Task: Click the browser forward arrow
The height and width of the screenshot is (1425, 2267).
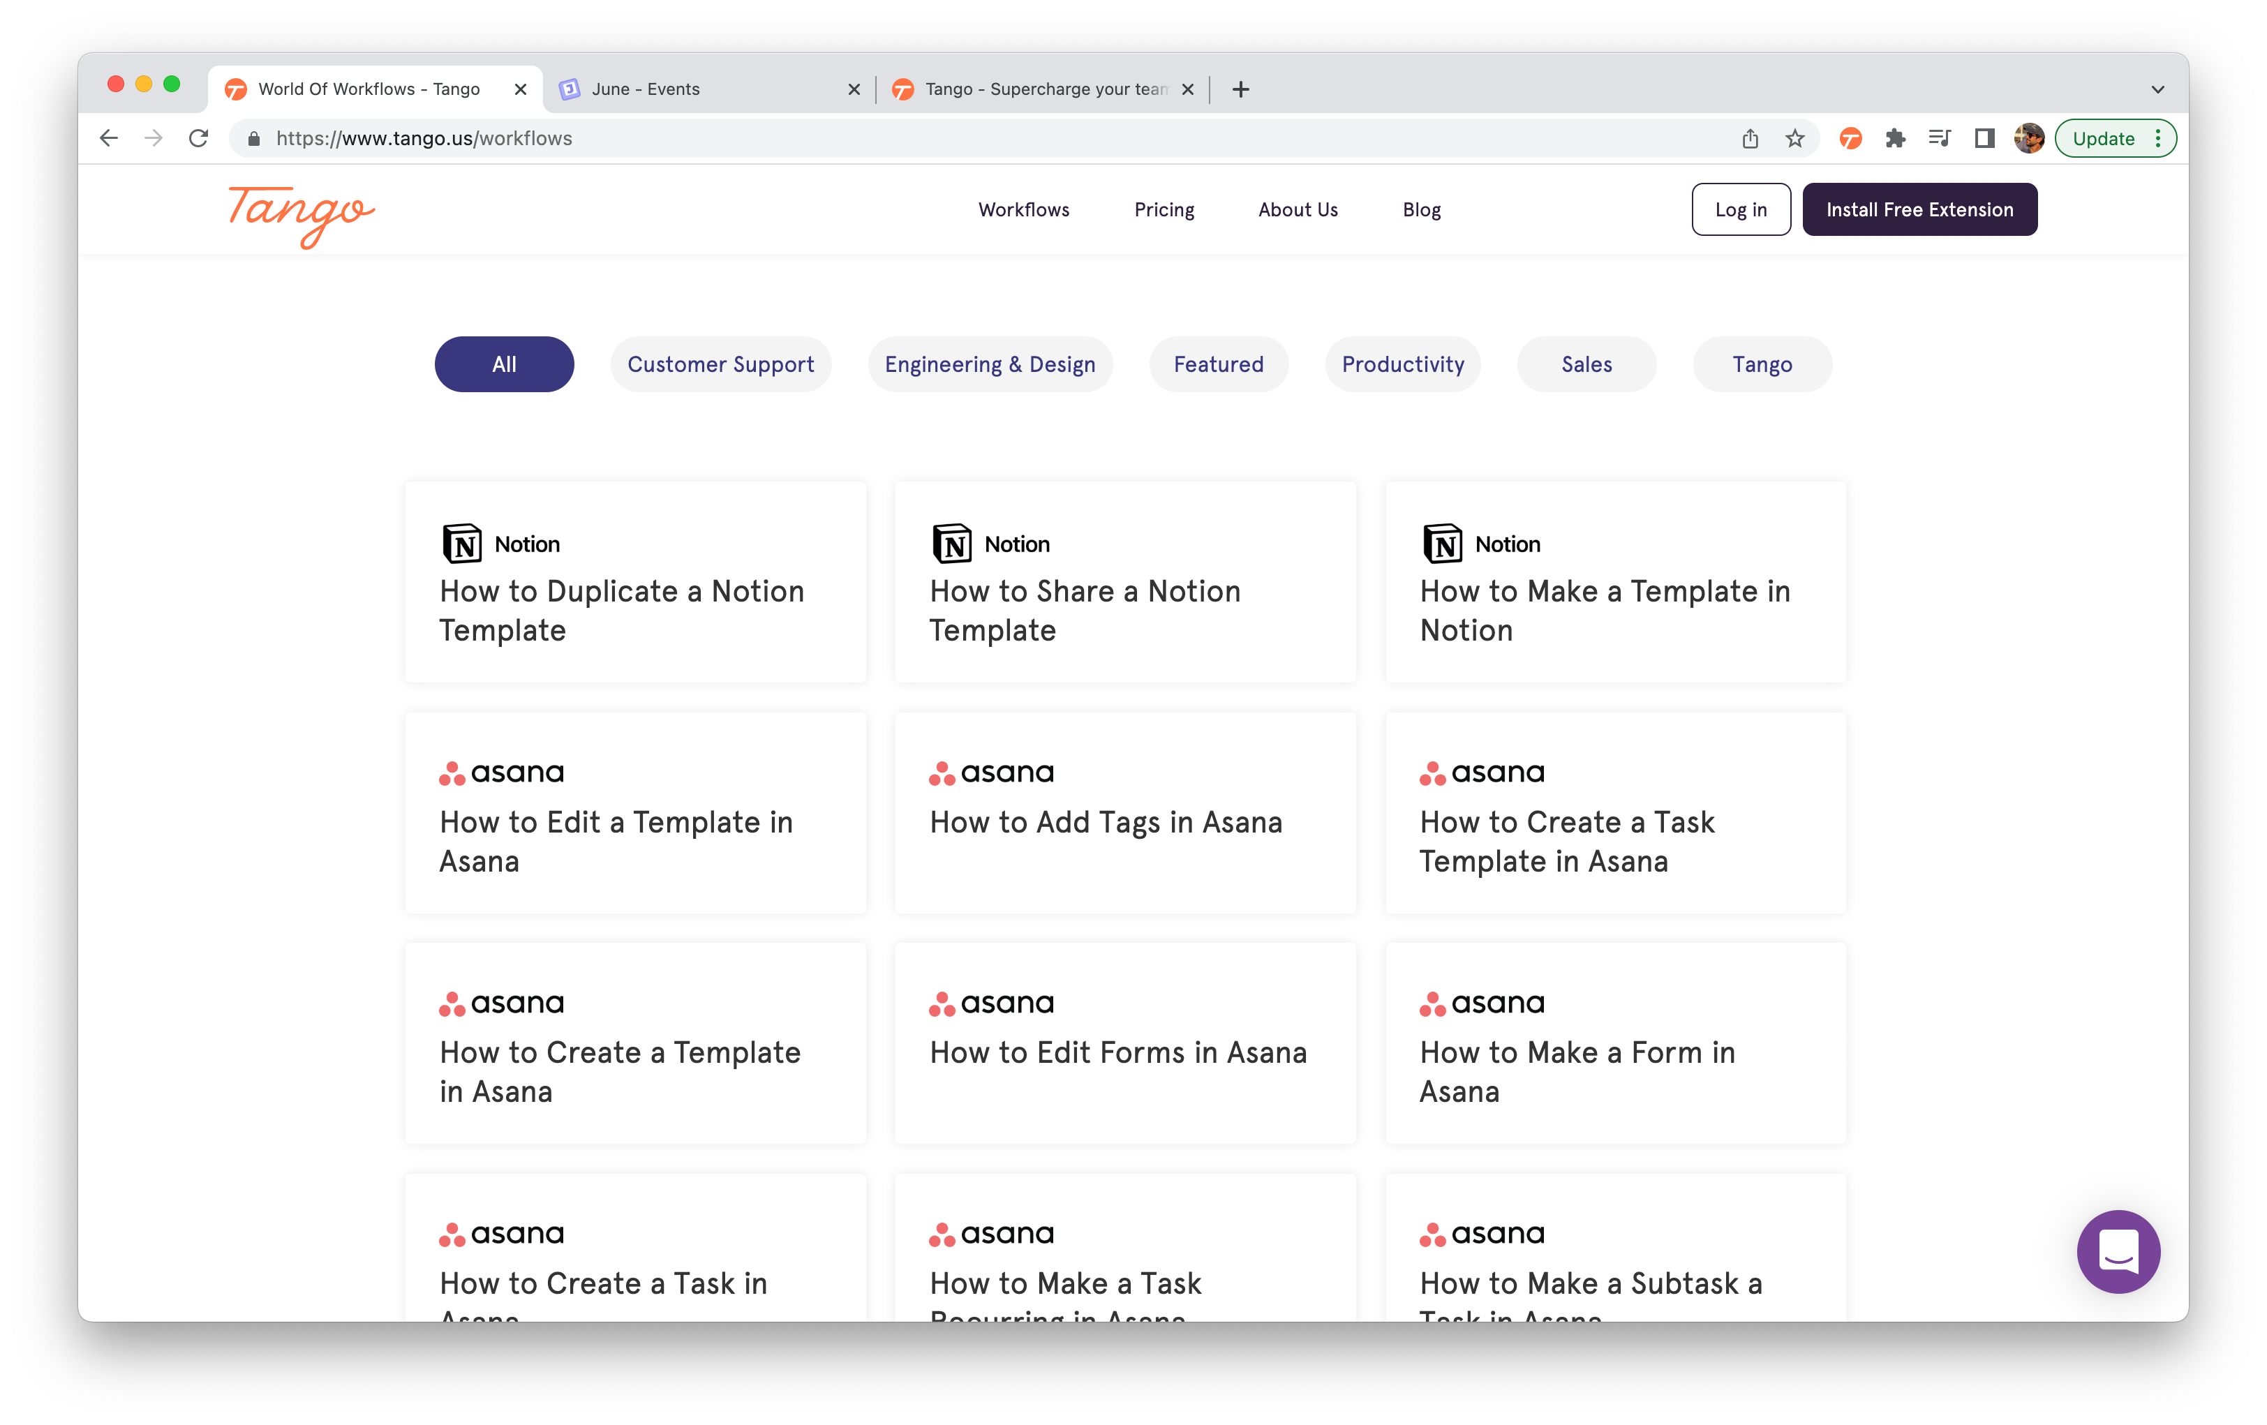Action: tap(154, 138)
